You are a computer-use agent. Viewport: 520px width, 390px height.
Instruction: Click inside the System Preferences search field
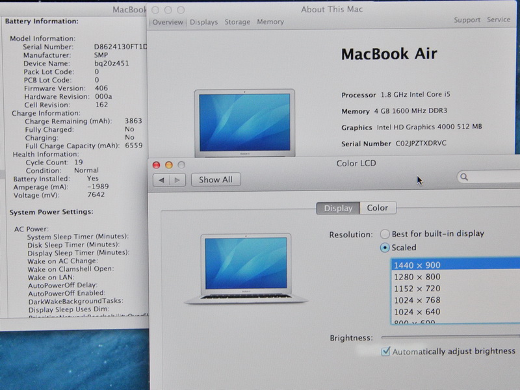coord(489,177)
